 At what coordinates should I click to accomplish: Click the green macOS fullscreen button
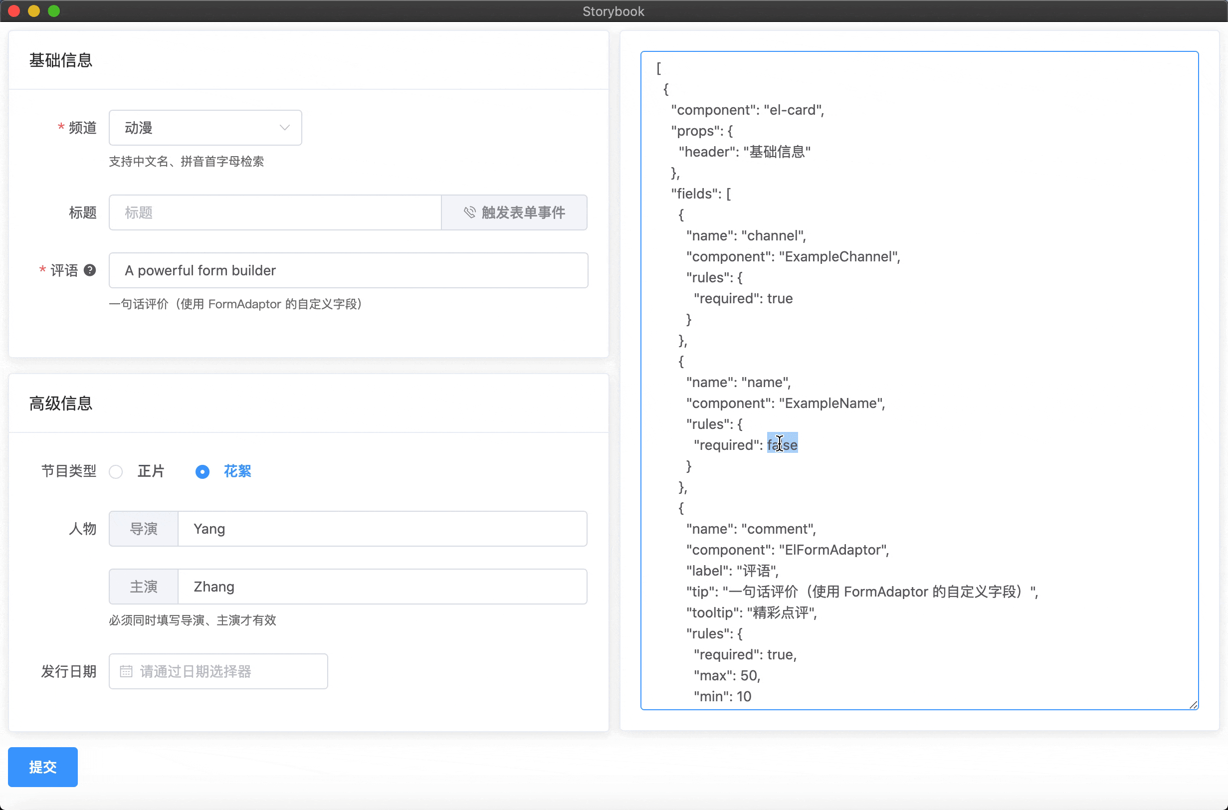pyautogui.click(x=54, y=11)
